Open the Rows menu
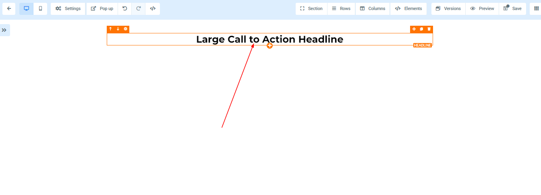 (x=341, y=8)
